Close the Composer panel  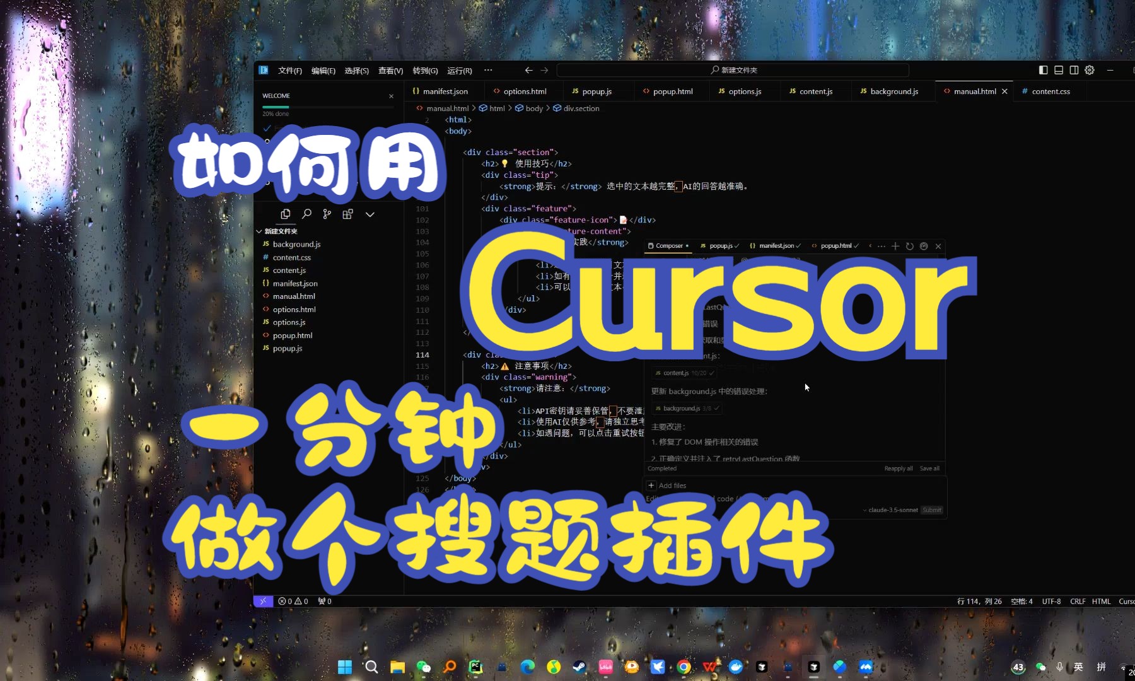(x=938, y=246)
